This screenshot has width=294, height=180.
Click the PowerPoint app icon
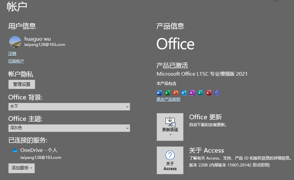pyautogui.click(x=176, y=93)
